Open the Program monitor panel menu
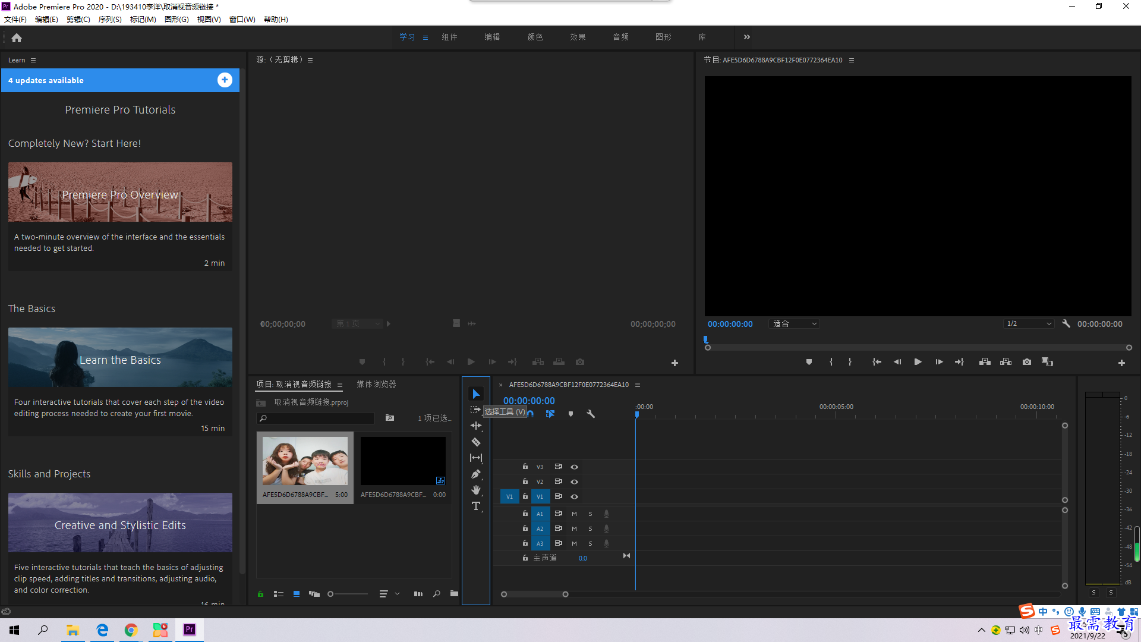Image resolution: width=1141 pixels, height=642 pixels. tap(852, 60)
